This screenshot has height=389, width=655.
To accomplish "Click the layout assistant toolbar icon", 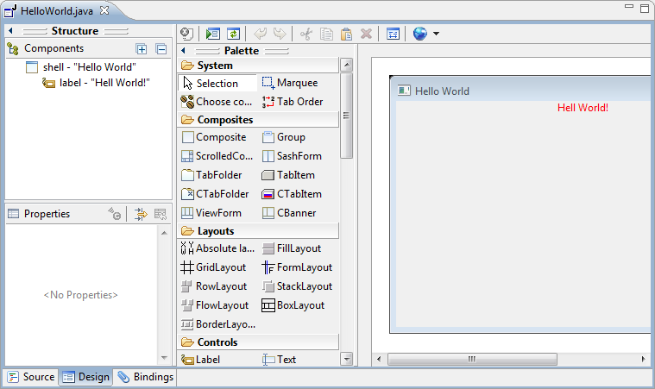I will [x=393, y=34].
